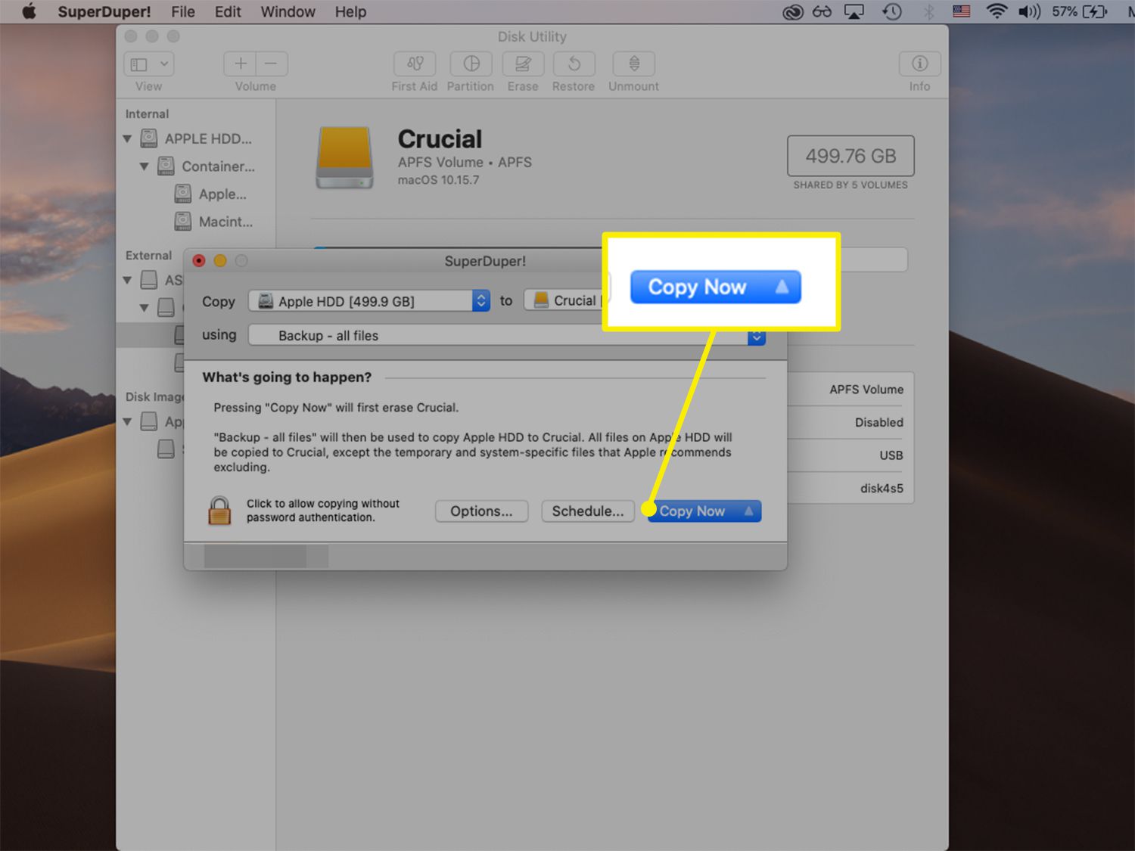Image resolution: width=1135 pixels, height=851 pixels.
Task: Click the disk4s5 device value
Action: pos(882,488)
